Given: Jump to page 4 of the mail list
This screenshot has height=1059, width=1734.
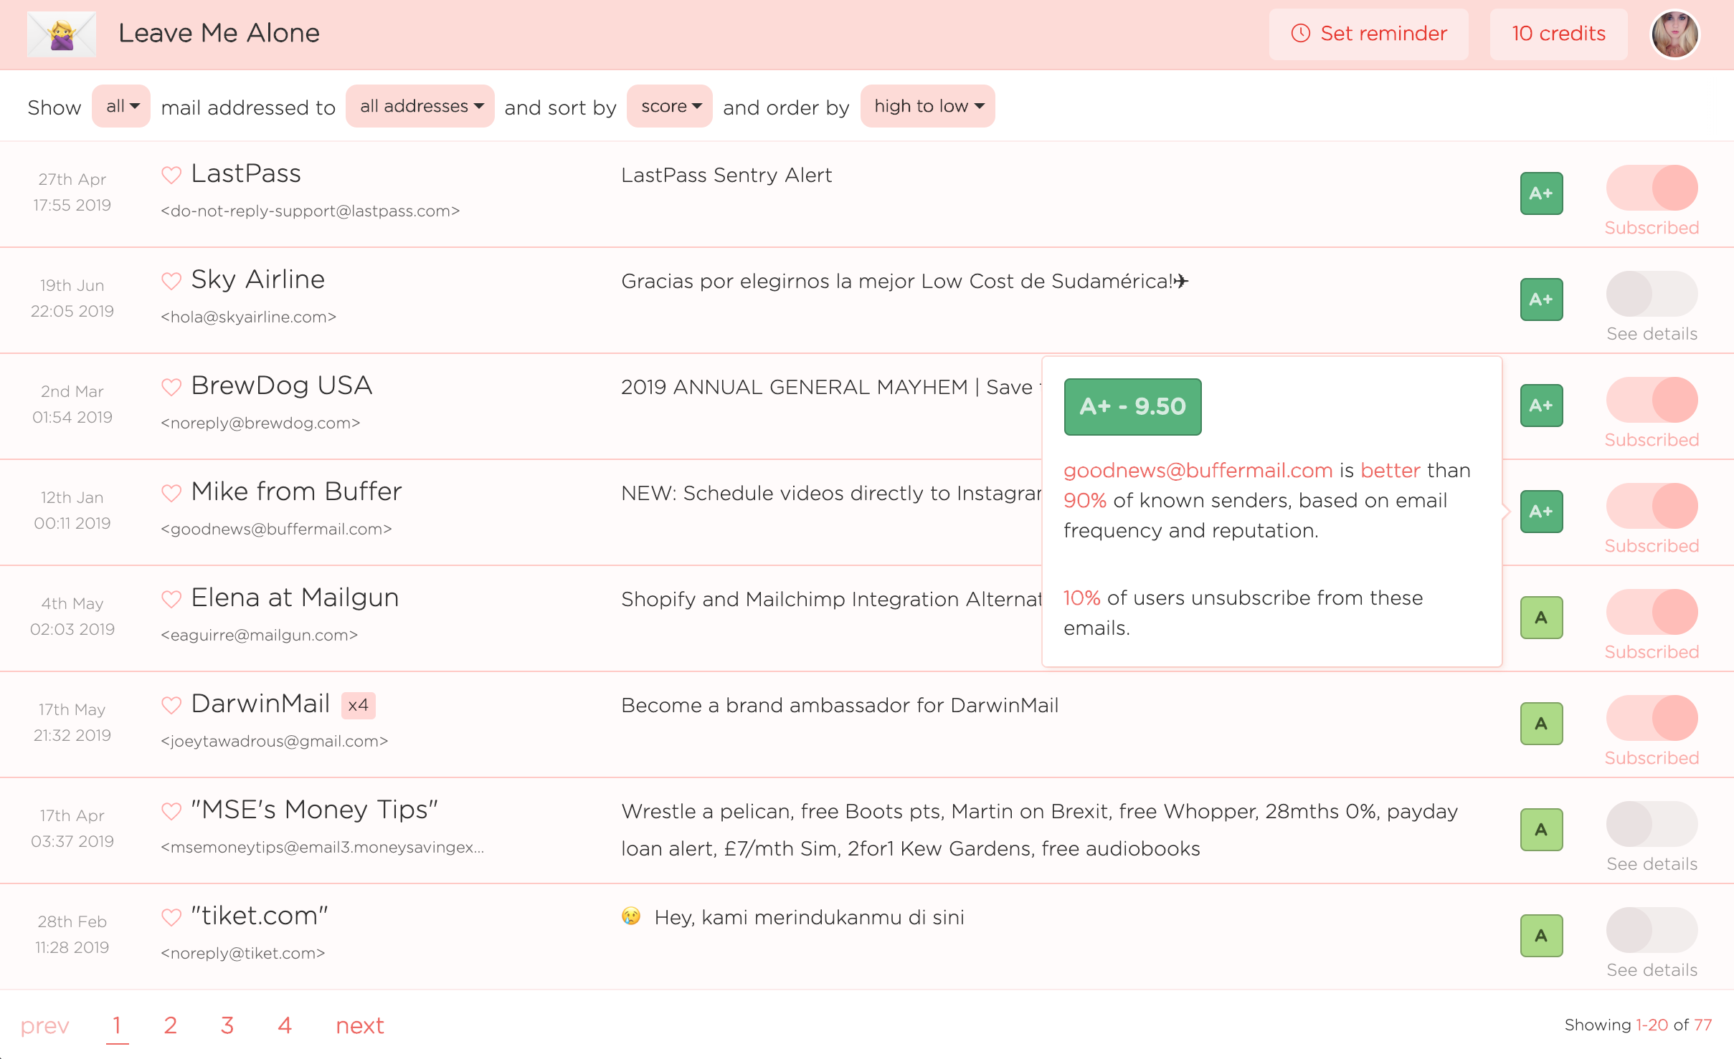Looking at the screenshot, I should (x=285, y=1025).
